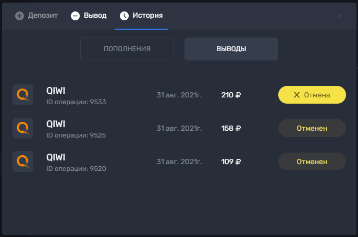
Task: Click the QIWI logo for operation 9525
Action: [x=23, y=128]
